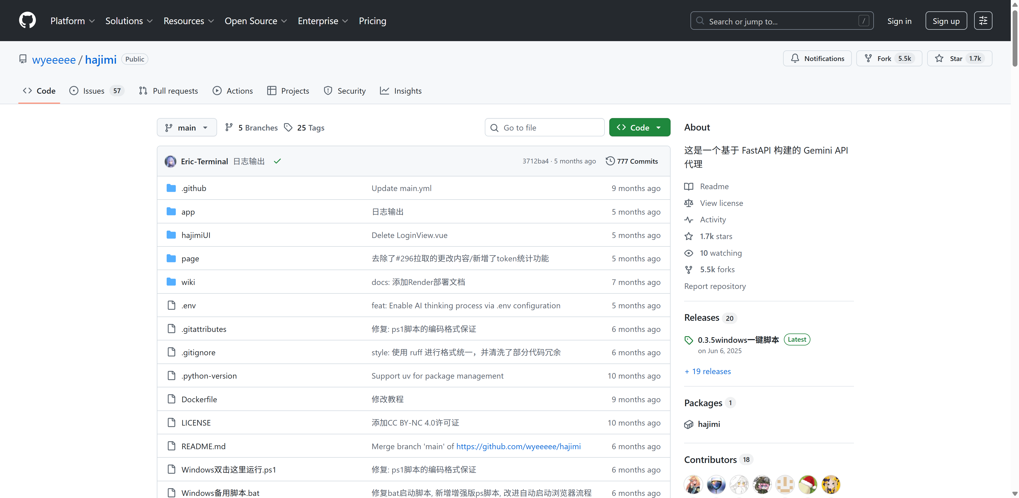Image resolution: width=1019 pixels, height=498 pixels.
Task: Open the main branch dropdown
Action: (x=187, y=127)
